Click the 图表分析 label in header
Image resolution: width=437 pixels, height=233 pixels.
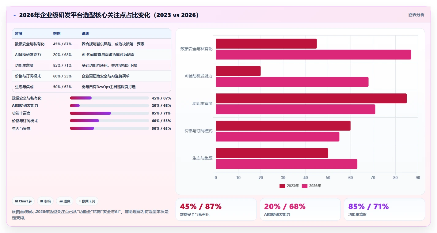click(x=416, y=15)
